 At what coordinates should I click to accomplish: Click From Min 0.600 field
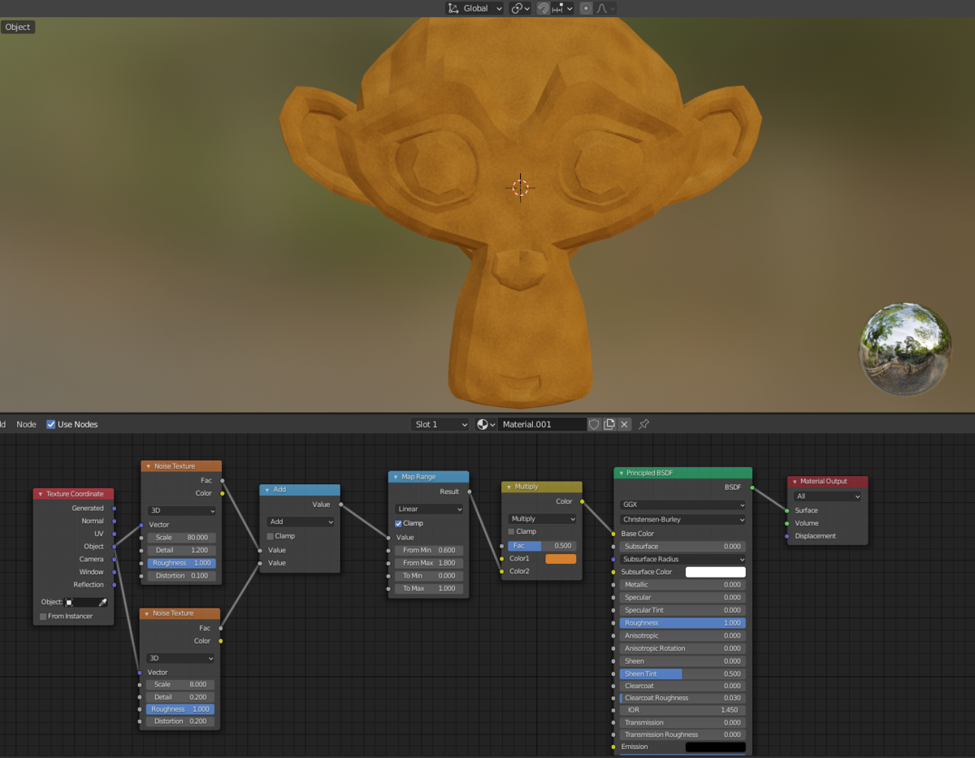(x=429, y=550)
